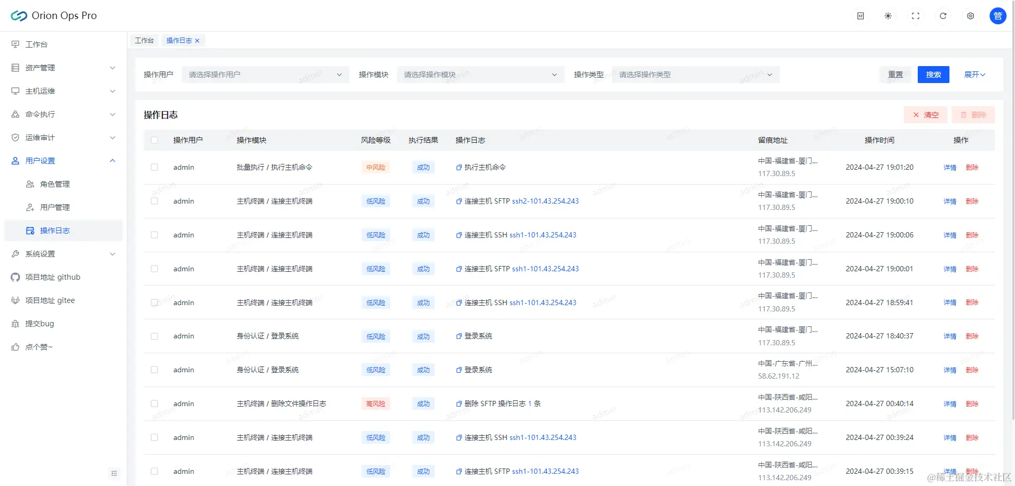
Task: Check the row with time 00:39:24
Action: pos(154,437)
